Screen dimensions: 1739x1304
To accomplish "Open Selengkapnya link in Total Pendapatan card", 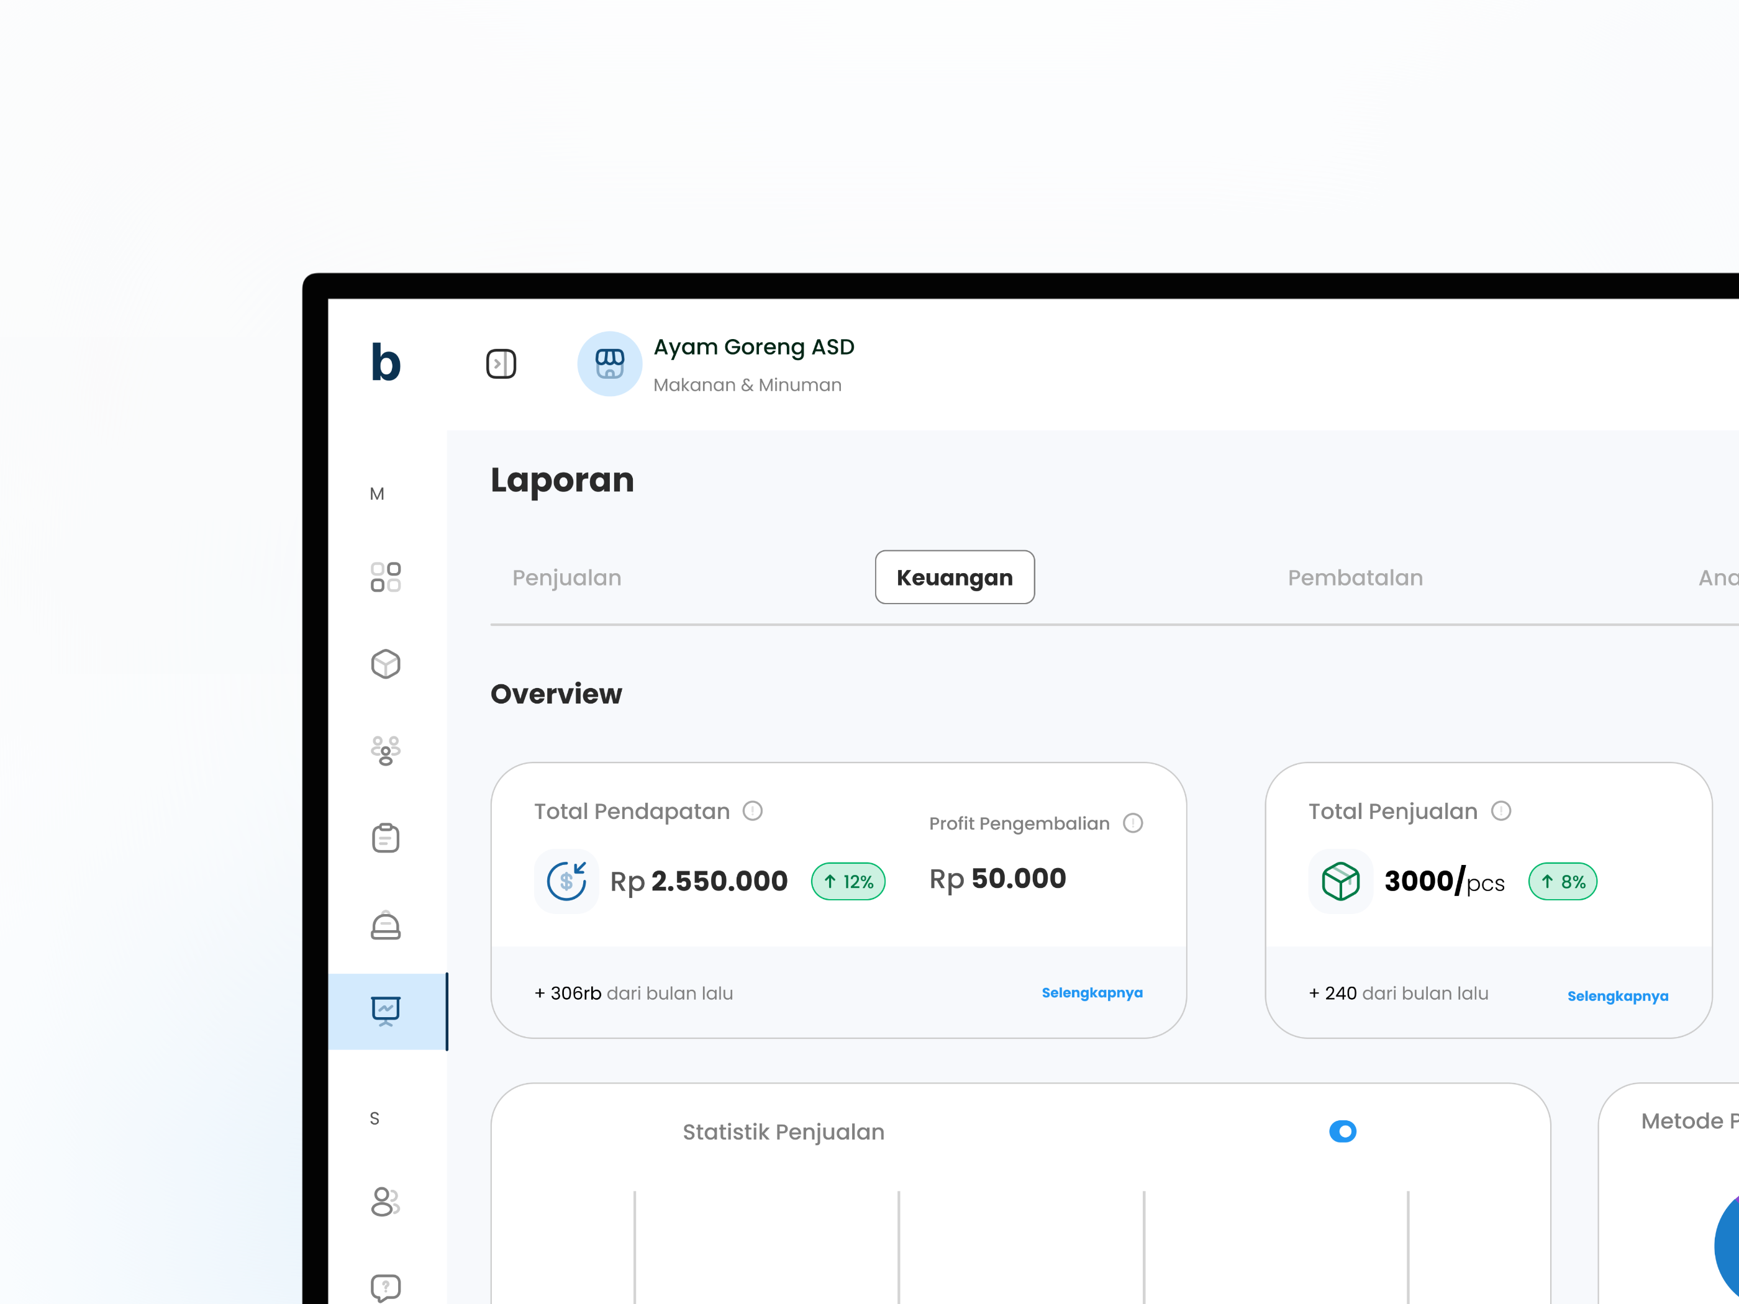I will point(1091,993).
